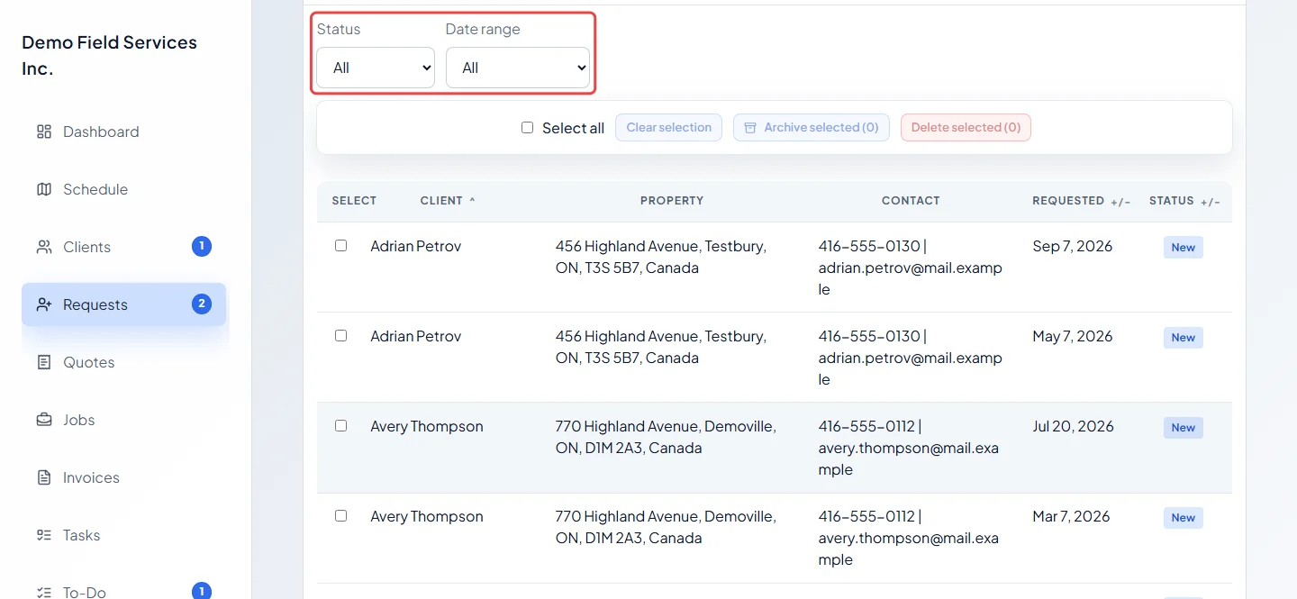The image size is (1297, 599).
Task: Open the Tasks page
Action: point(123,535)
